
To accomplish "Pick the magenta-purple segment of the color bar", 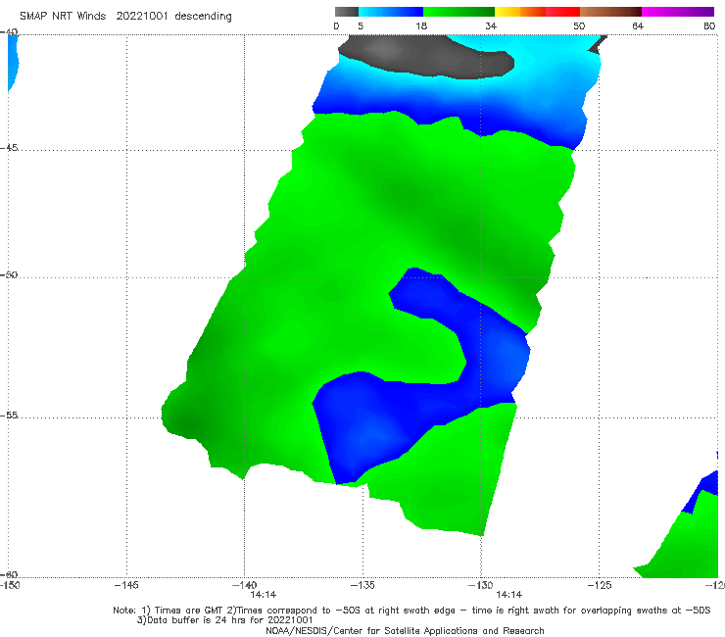I will 678,12.
